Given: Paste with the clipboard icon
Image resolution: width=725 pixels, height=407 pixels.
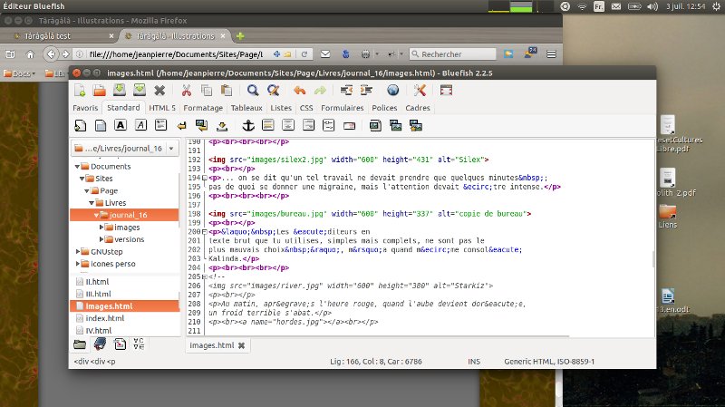Looking at the screenshot, I should [226, 90].
